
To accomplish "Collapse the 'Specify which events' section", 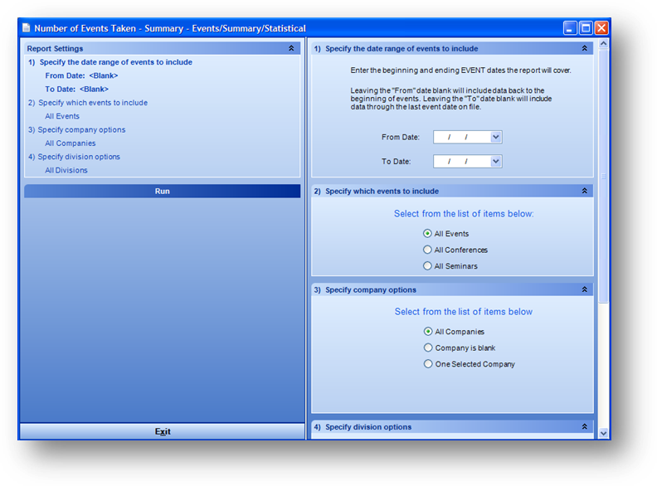I will (585, 191).
